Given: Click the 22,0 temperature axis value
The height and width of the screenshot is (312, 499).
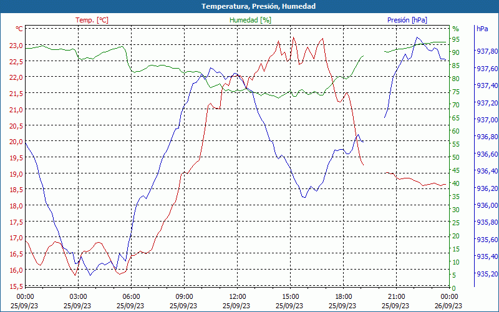Looking at the screenshot, I should pos(16,77).
